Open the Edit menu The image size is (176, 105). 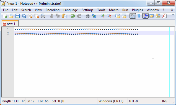15,10
